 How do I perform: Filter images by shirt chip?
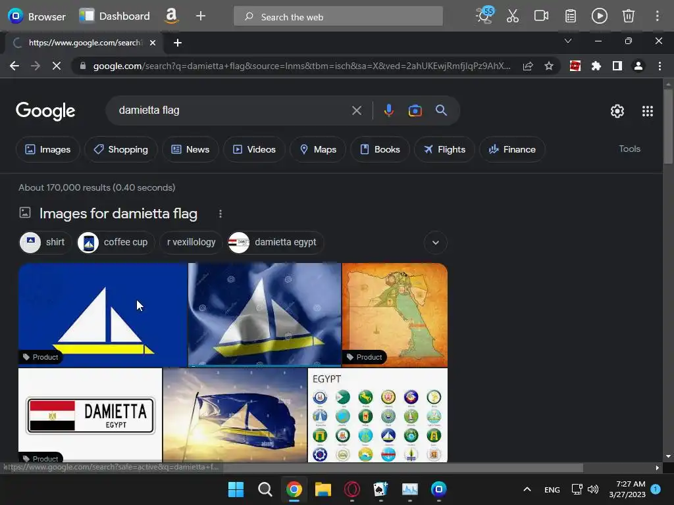[45, 243]
